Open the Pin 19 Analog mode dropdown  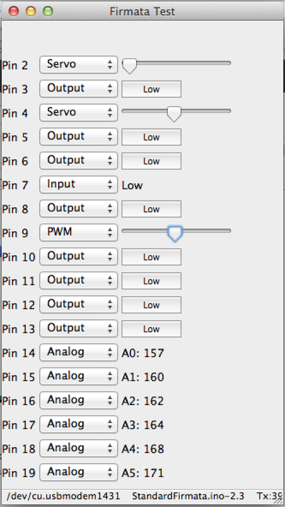pos(79,472)
